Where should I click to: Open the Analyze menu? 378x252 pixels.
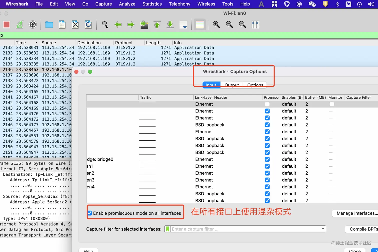click(x=127, y=4)
